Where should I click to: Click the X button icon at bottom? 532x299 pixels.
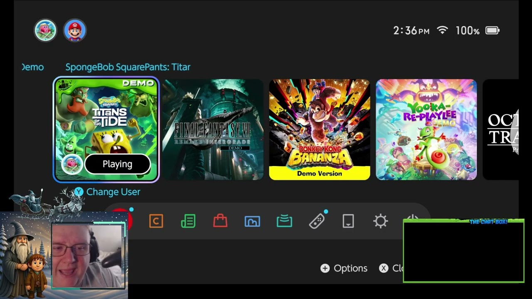384,268
